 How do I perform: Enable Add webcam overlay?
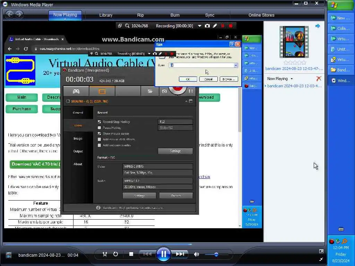click(99, 145)
